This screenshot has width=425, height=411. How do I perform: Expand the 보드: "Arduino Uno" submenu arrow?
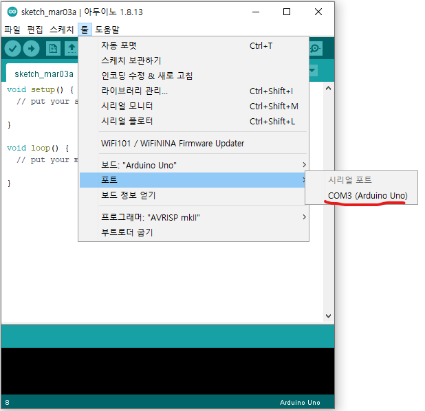pos(304,165)
